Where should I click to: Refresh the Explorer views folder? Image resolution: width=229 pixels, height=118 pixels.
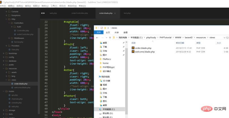point(227,38)
